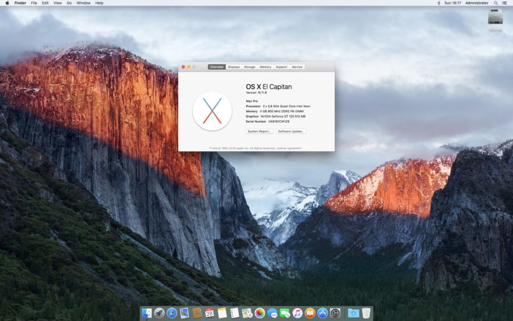Open the SSD HD drive icon

pyautogui.click(x=495, y=18)
